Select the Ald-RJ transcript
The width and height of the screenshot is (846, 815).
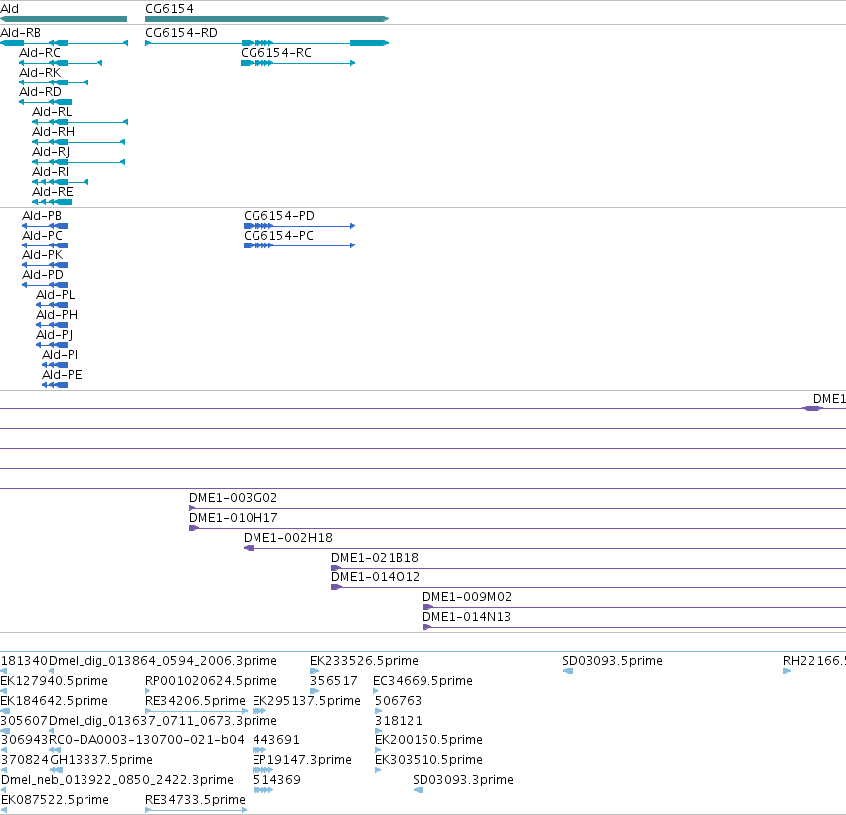point(79,162)
